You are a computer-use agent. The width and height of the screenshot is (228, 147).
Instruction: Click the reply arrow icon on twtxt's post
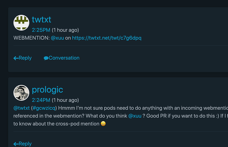pos(16,58)
